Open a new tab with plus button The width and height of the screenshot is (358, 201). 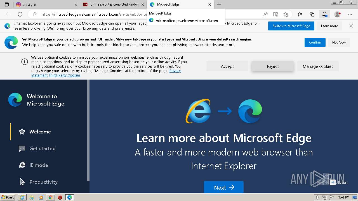(x=219, y=4)
